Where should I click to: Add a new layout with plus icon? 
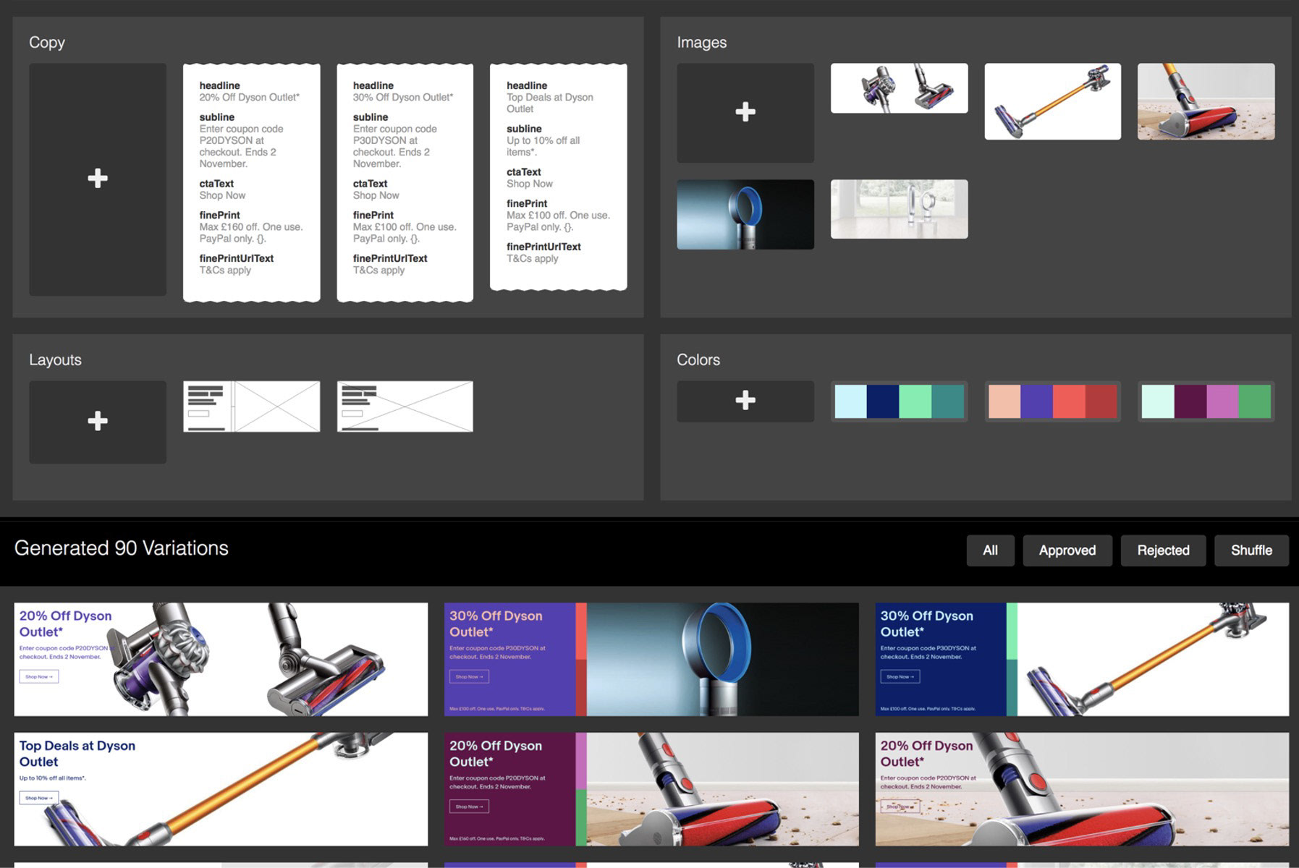[98, 422]
